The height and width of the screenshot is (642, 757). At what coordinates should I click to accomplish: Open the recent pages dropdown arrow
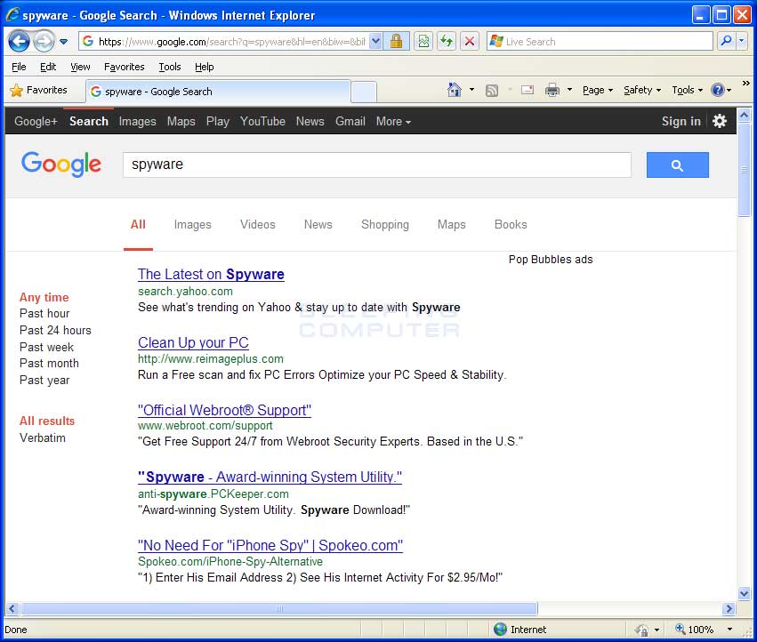[x=64, y=42]
